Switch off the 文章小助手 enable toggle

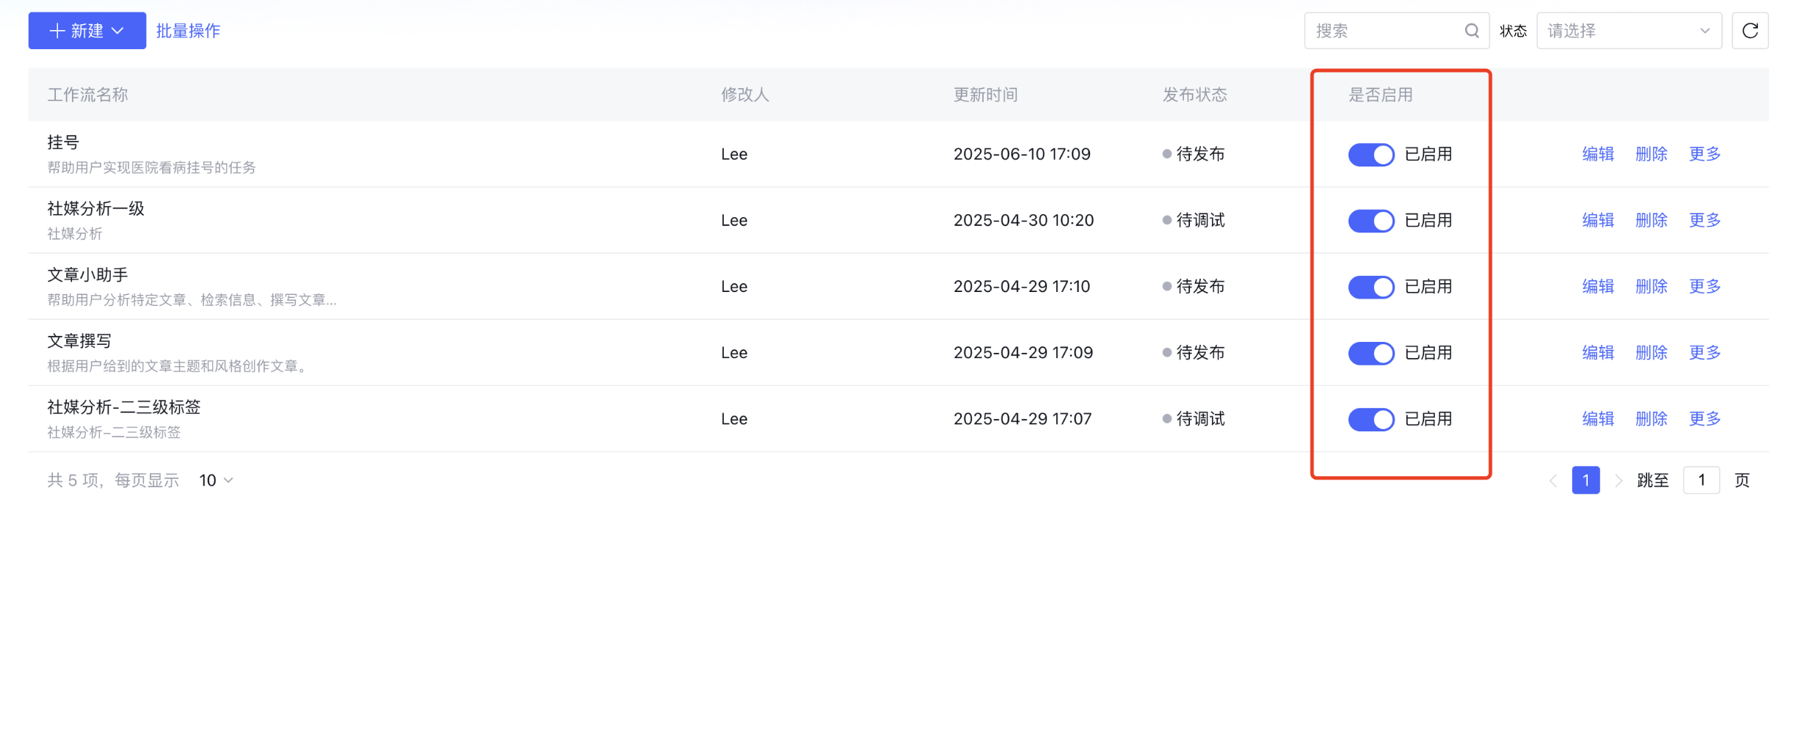point(1370,287)
